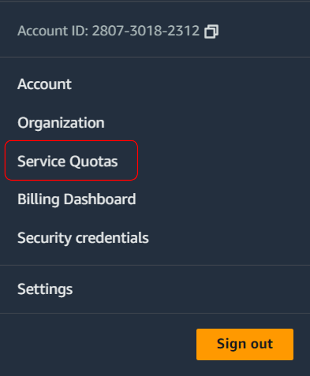
Task: Open the Billing Dashboard
Action: pyautogui.click(x=77, y=199)
